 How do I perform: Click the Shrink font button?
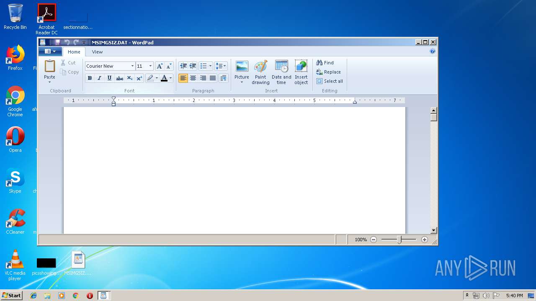(169, 66)
